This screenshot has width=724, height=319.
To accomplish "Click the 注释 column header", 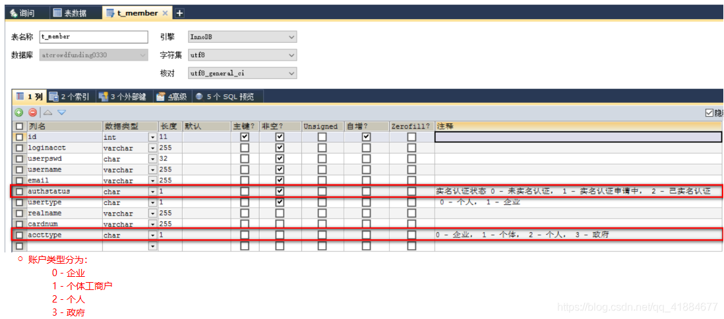I will pyautogui.click(x=578, y=127).
